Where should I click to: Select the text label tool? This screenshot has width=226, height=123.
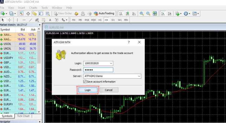[57, 20]
